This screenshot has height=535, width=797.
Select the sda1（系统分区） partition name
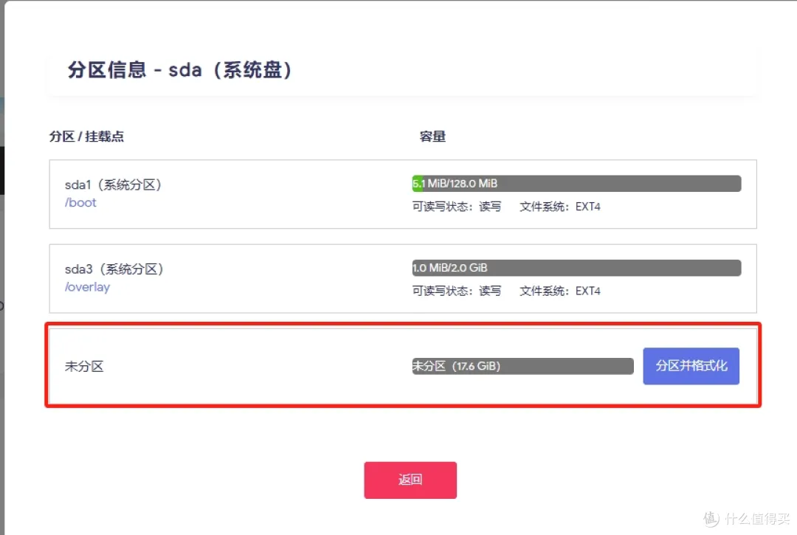[x=113, y=185]
